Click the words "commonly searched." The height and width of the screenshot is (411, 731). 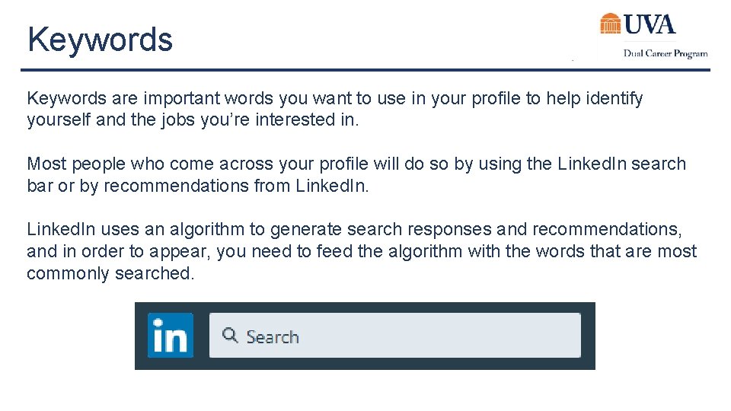[110, 273]
